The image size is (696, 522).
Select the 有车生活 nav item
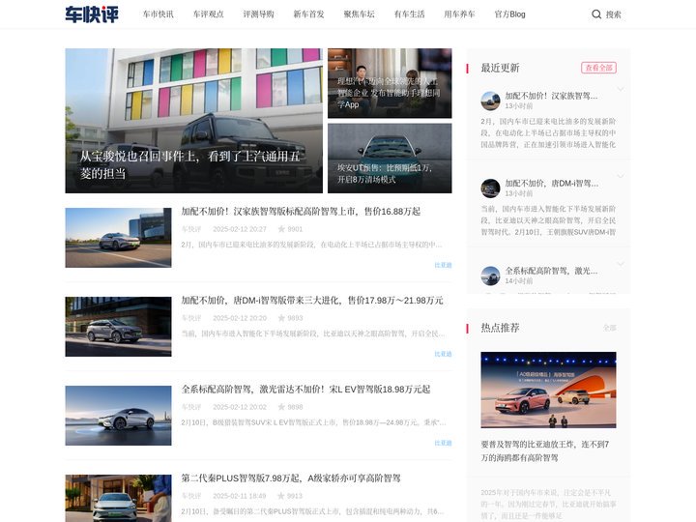point(409,14)
